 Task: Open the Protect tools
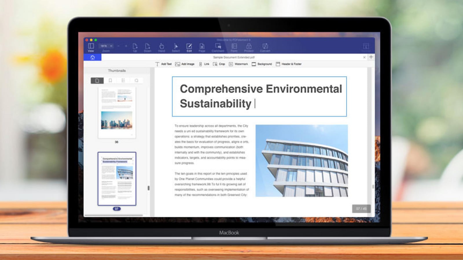[x=249, y=47]
